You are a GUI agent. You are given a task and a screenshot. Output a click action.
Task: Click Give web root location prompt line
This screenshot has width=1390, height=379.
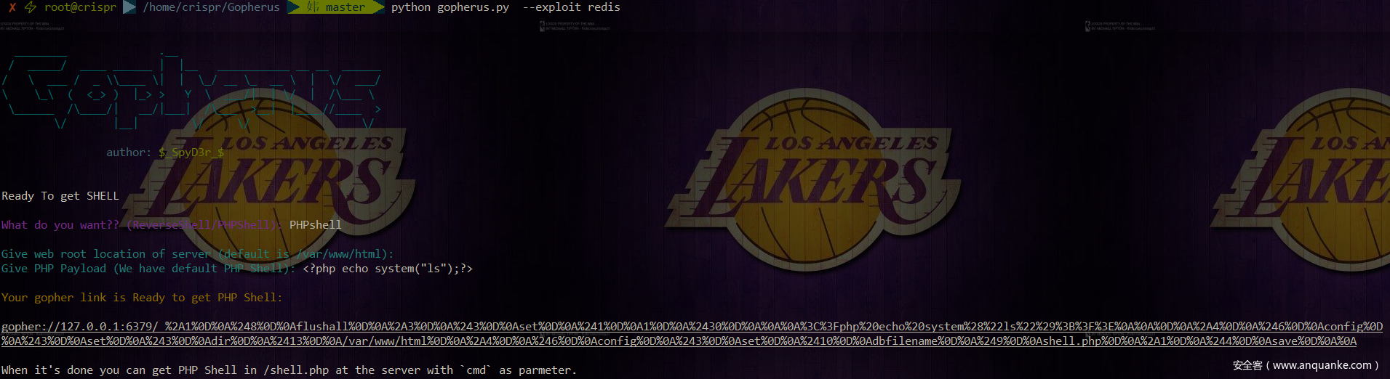(198, 254)
